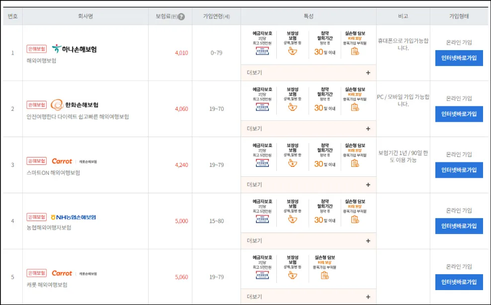The width and height of the screenshot is (491, 305).
Task: Click the clipboard 실손형 담보 icon in row 5
Action: click(x=325, y=276)
